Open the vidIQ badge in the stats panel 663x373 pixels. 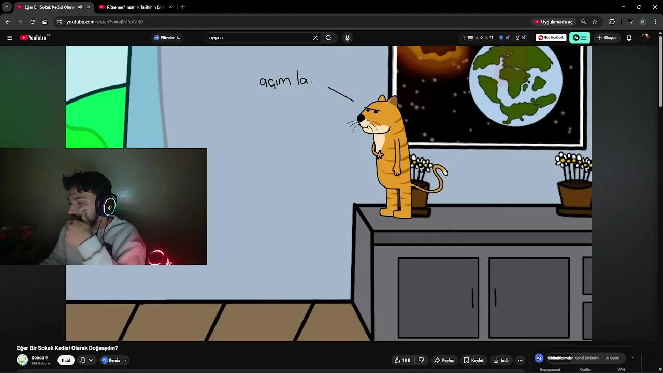click(x=539, y=358)
